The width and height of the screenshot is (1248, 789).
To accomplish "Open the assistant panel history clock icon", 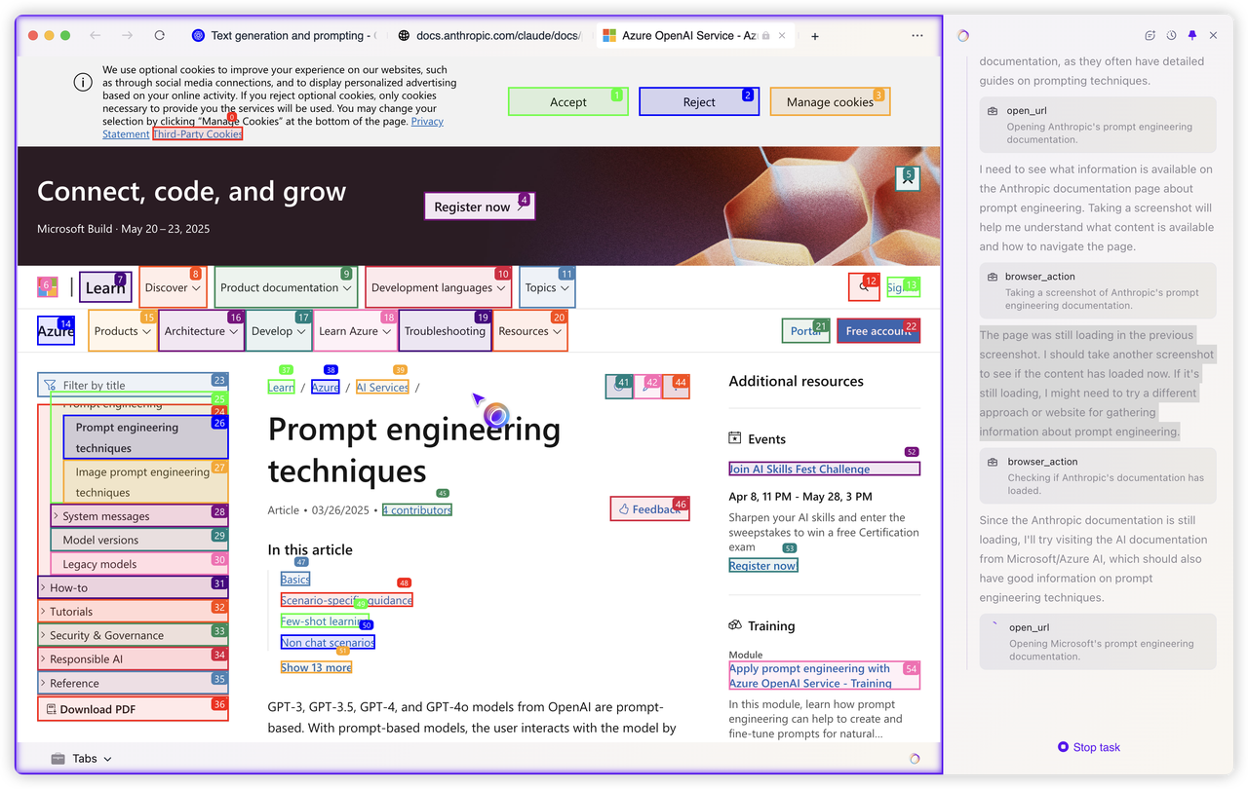I will click(1171, 35).
